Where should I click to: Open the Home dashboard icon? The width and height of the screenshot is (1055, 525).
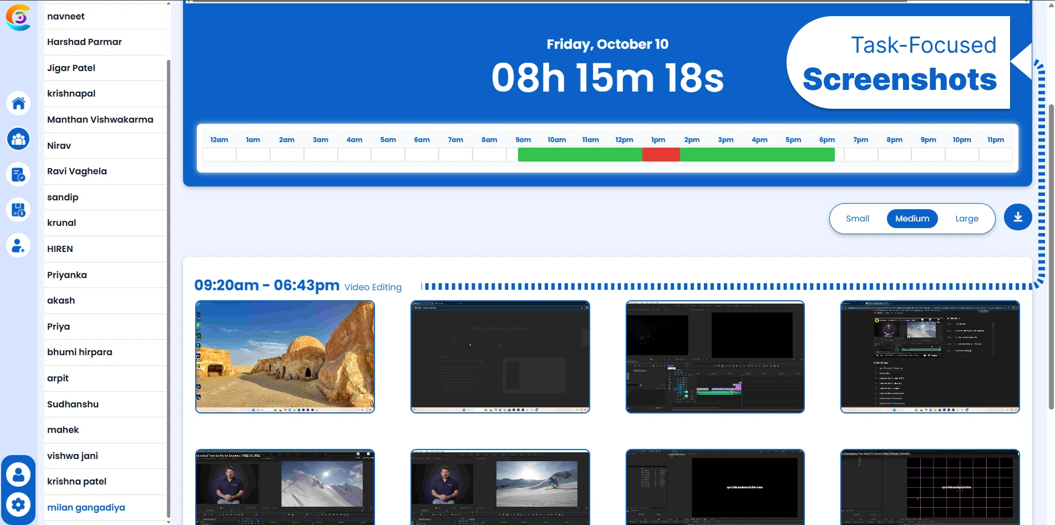18,103
